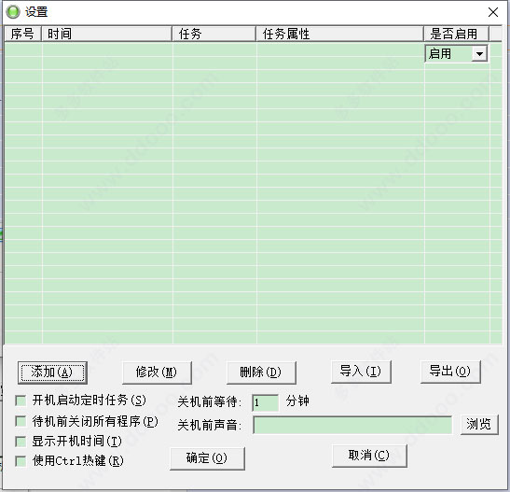
Task: Toggle 待机前关闭所有程序 checkbox
Action: tap(21, 421)
